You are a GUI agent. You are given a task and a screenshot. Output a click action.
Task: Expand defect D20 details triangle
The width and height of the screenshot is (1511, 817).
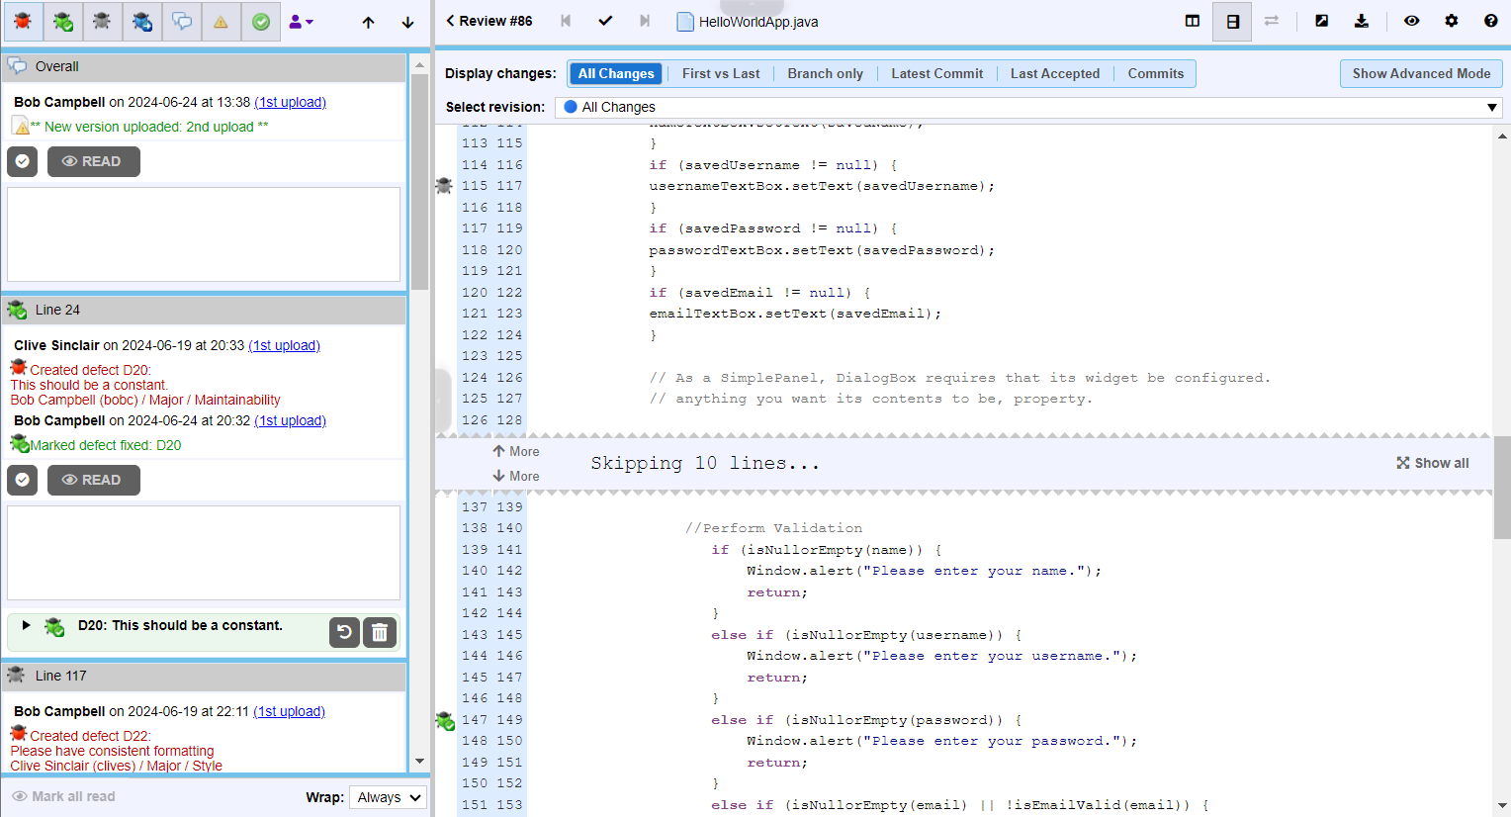27,625
